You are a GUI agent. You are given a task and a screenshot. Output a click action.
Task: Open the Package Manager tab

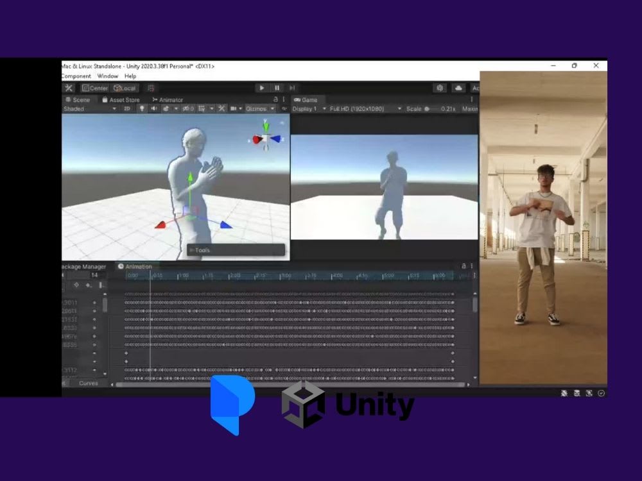(83, 266)
